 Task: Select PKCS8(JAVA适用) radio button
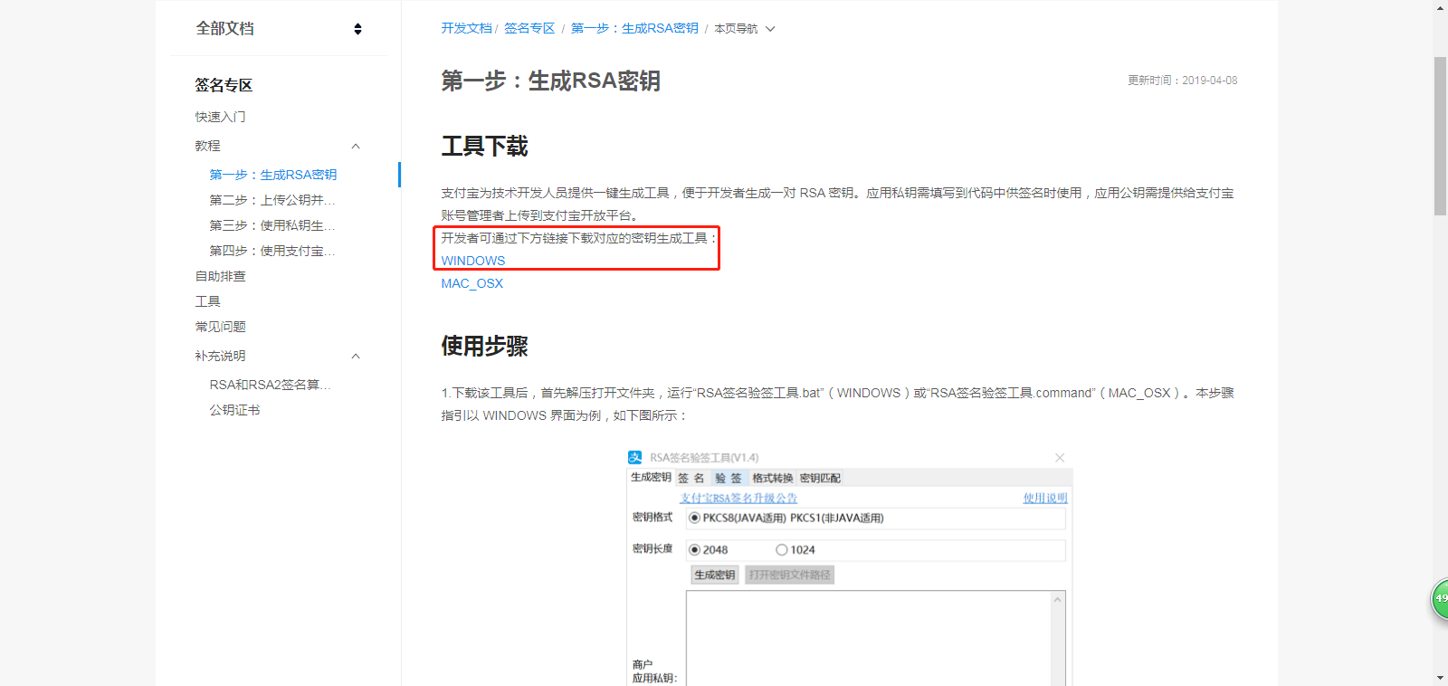coord(694,519)
